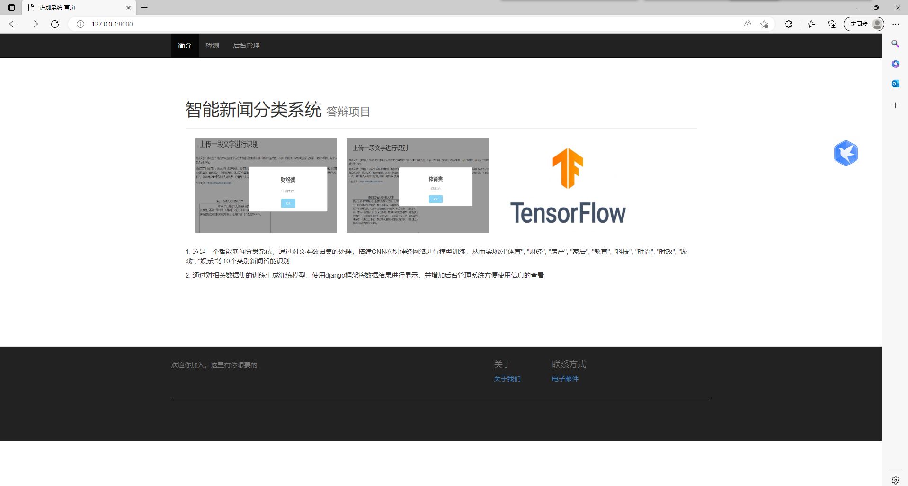Viewport: 908px width, 486px height.
Task: Click the 体育类 result screenshot thumbnail
Action: 418,185
